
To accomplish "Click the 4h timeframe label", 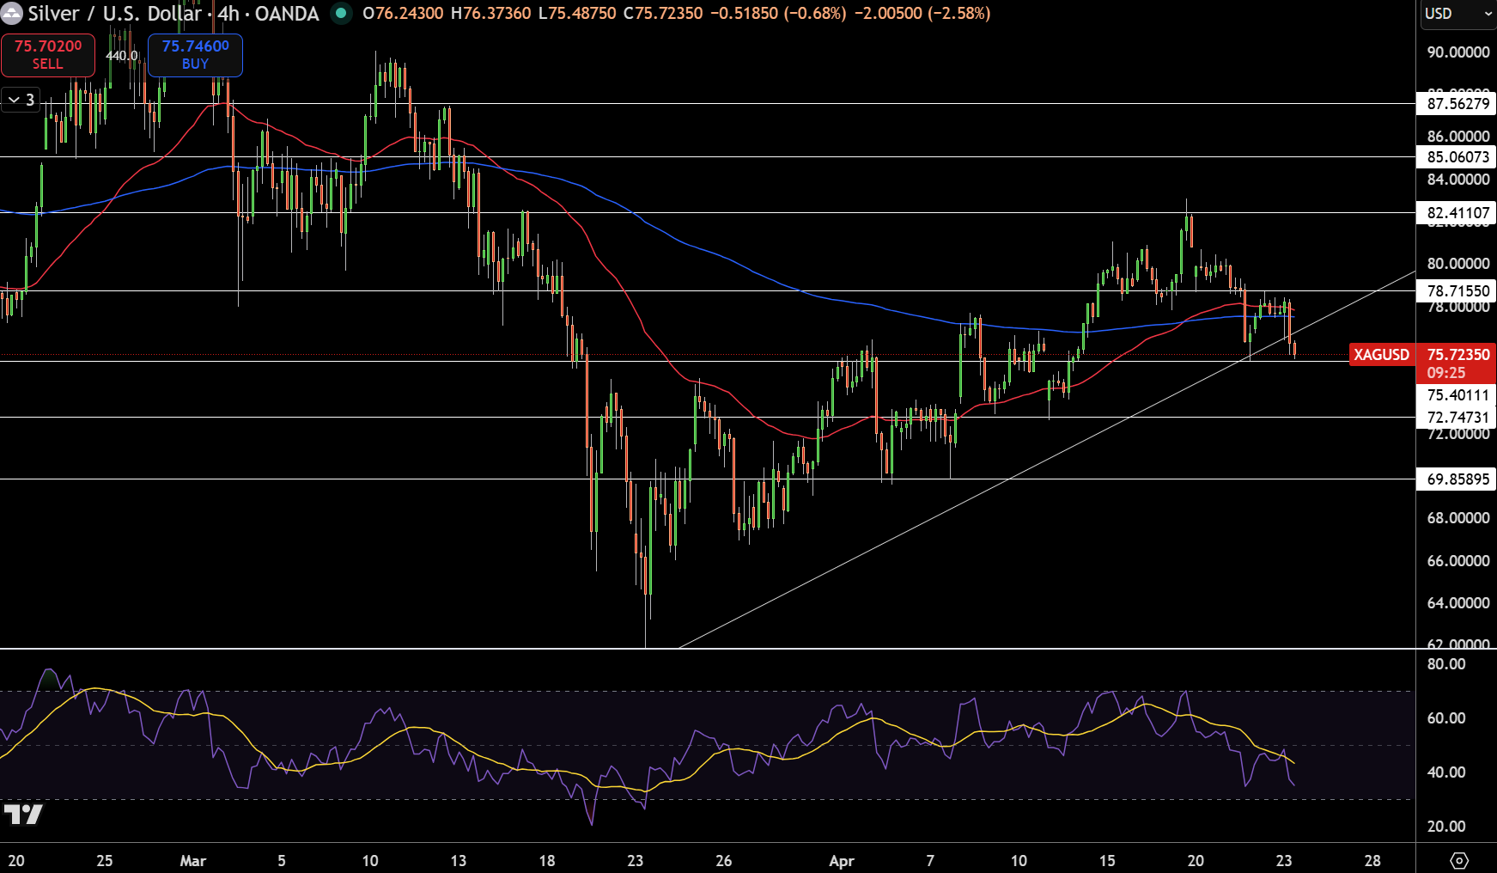I will [x=228, y=14].
